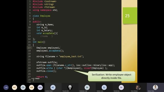Image resolution: width=164 pixels, height=92 pixels.
Task: Click the 'int main()' line
Action: [39, 42]
